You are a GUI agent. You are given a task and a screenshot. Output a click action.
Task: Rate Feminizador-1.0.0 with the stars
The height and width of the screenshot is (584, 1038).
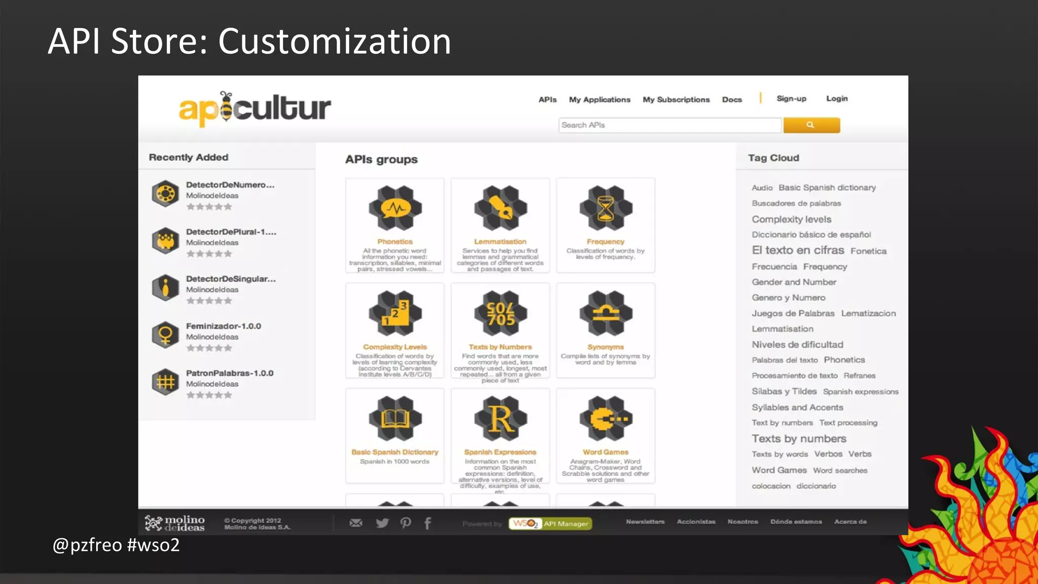(209, 348)
